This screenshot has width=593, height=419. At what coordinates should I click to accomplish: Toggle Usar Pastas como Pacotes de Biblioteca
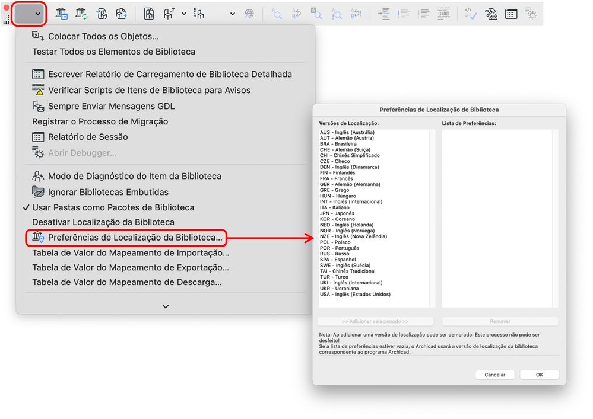[x=109, y=207]
